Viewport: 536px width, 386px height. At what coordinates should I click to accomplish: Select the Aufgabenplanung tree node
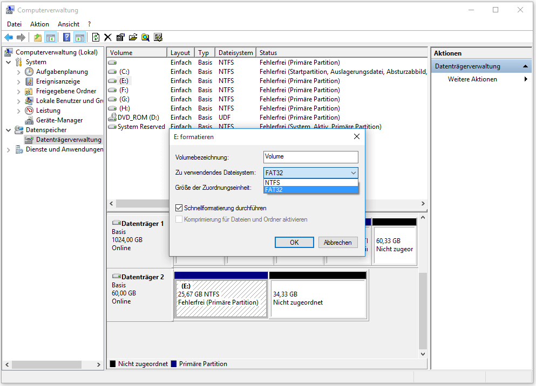(62, 72)
